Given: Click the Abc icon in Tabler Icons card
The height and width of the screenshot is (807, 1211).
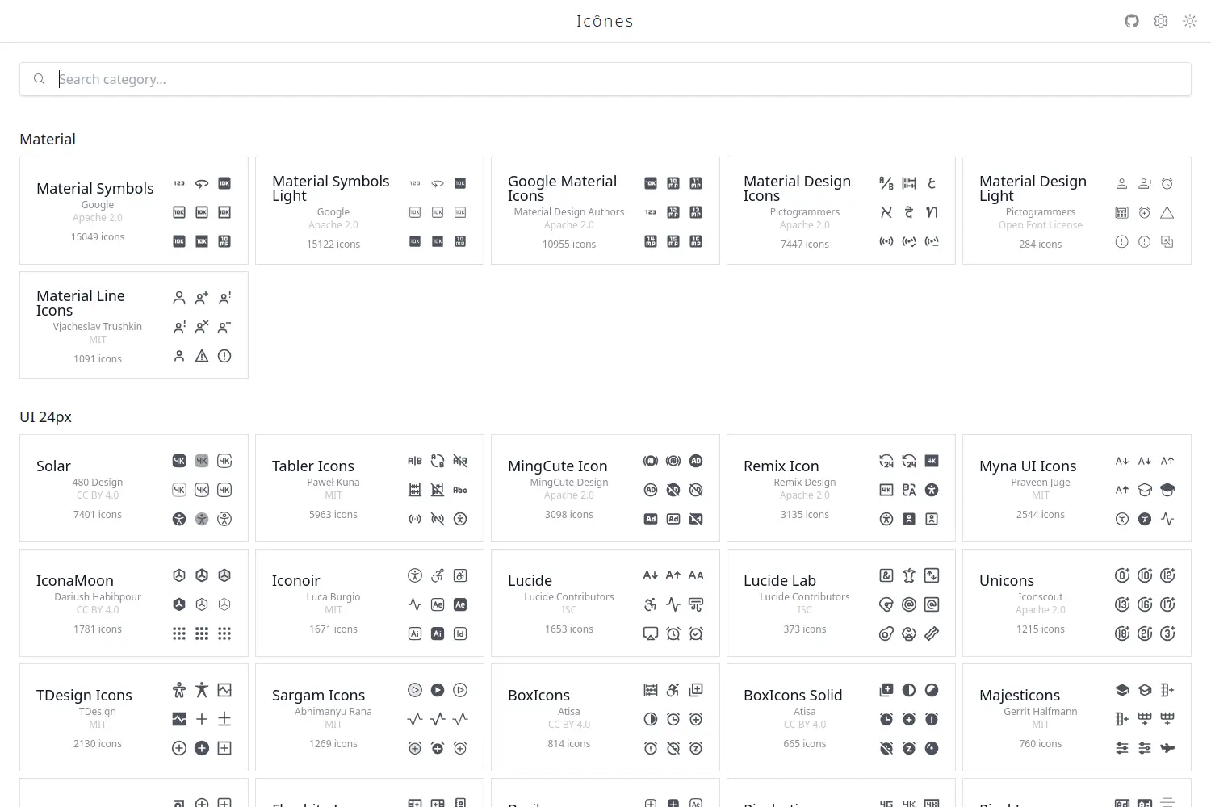Looking at the screenshot, I should coord(460,490).
